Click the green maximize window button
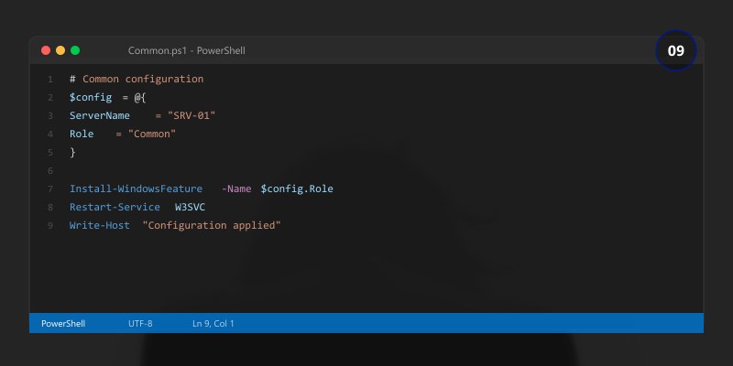The image size is (733, 366). pos(75,50)
